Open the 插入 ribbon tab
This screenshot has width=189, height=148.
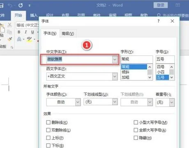point(34,15)
